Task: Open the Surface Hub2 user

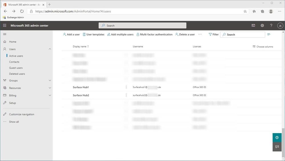Action: tap(81, 95)
